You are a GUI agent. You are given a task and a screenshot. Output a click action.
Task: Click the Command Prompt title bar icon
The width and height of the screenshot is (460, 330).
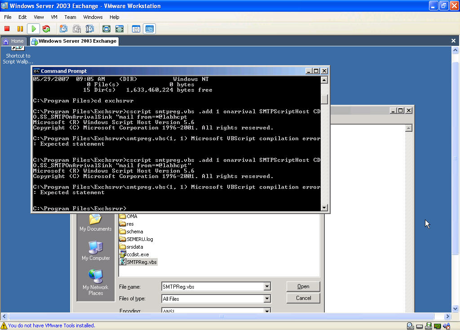pos(36,71)
